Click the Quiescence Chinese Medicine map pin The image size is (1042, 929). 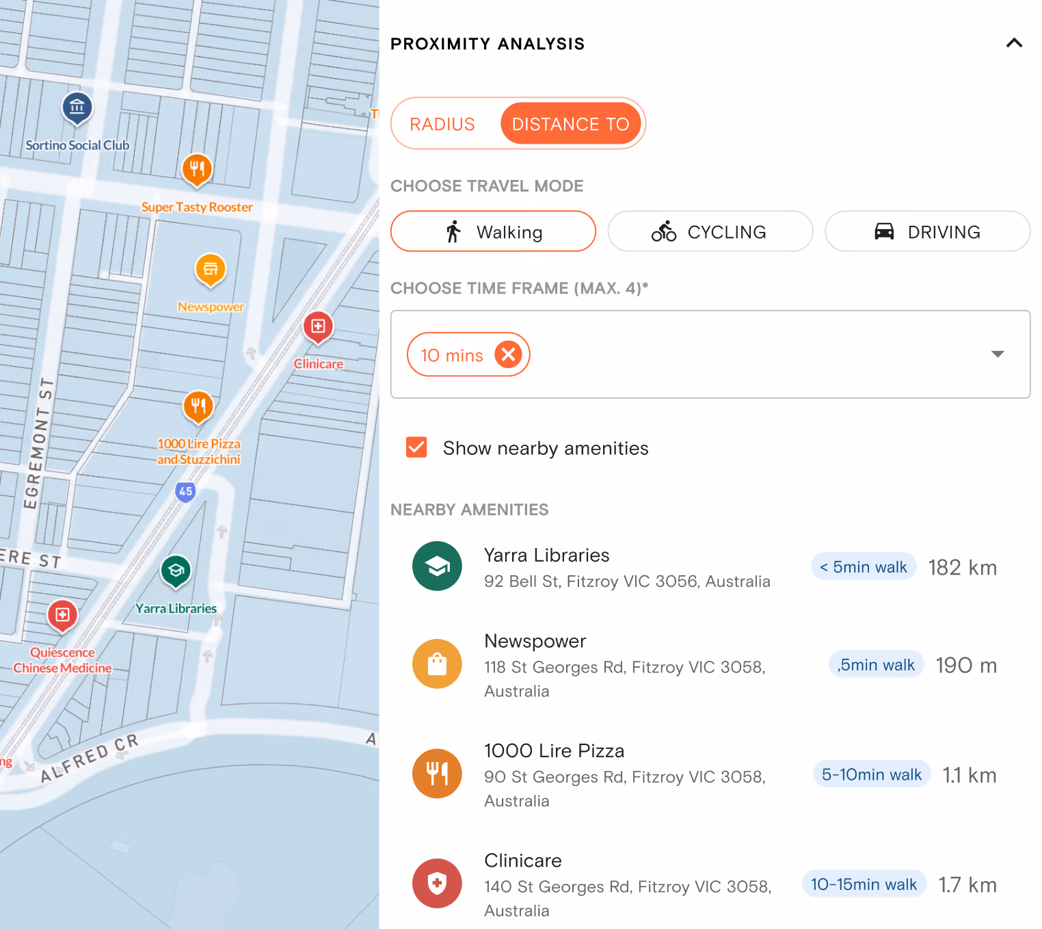point(62,615)
